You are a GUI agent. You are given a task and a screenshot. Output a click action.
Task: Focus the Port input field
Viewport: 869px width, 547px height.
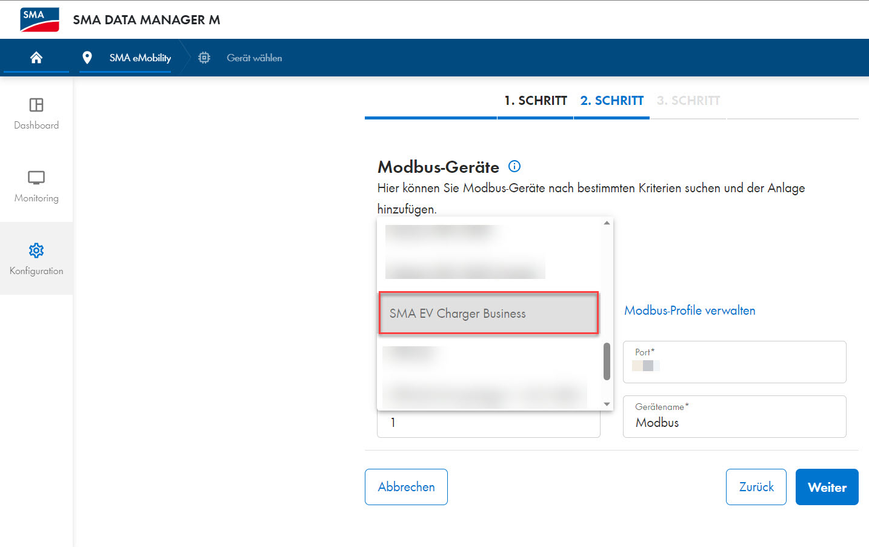click(734, 362)
